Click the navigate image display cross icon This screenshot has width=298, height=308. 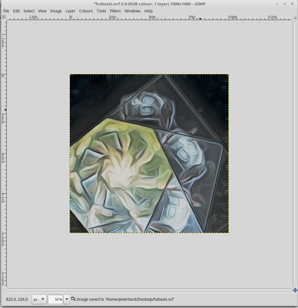point(295,290)
